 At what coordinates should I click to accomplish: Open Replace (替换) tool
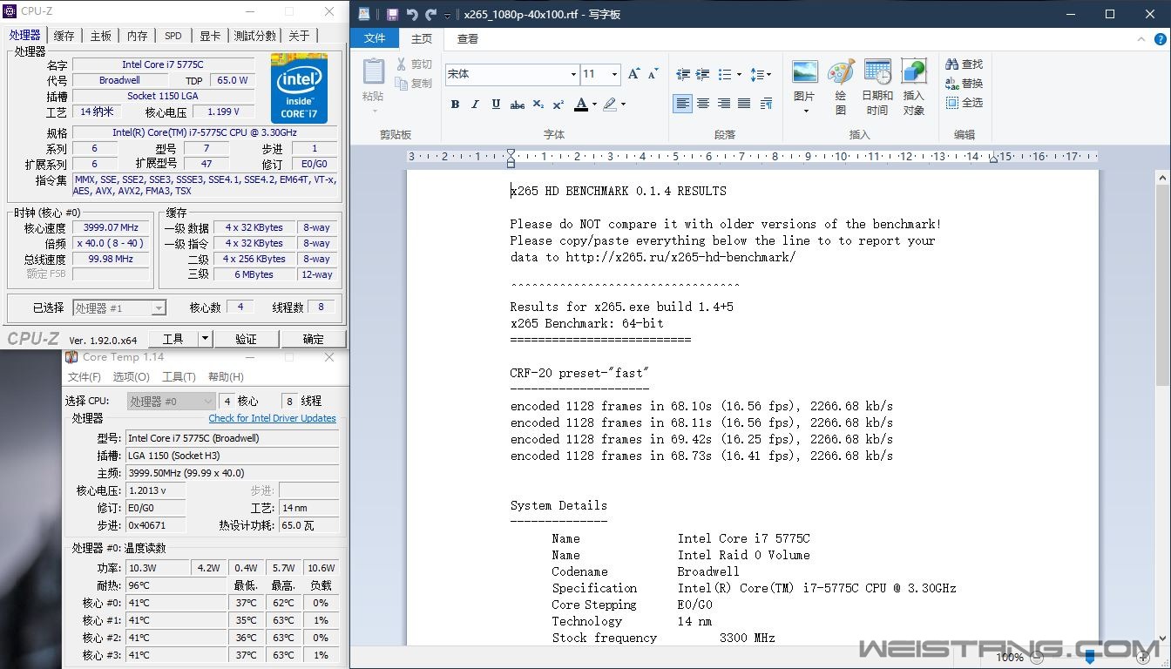point(965,84)
